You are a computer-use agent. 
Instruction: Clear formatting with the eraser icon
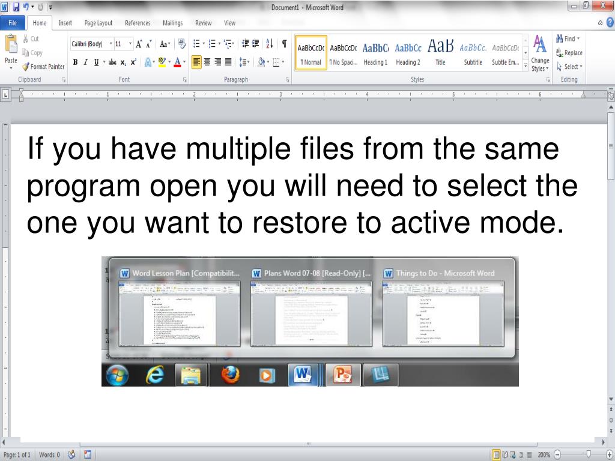[181, 43]
